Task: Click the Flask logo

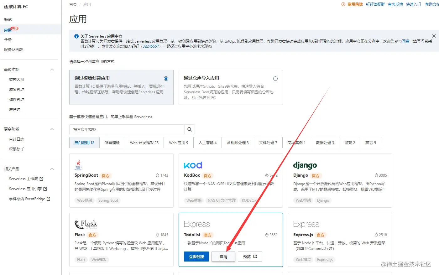Action: click(86, 224)
